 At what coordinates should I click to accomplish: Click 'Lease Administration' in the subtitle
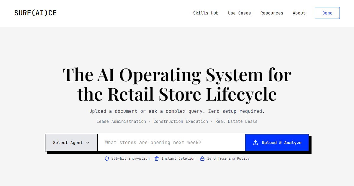[x=121, y=121]
